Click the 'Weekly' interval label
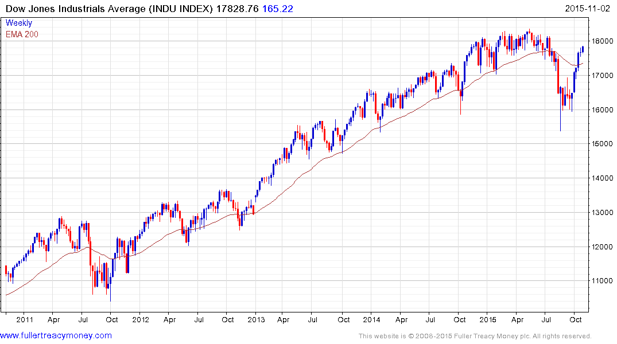Image resolution: width=617 pixels, height=344 pixels. (19, 23)
